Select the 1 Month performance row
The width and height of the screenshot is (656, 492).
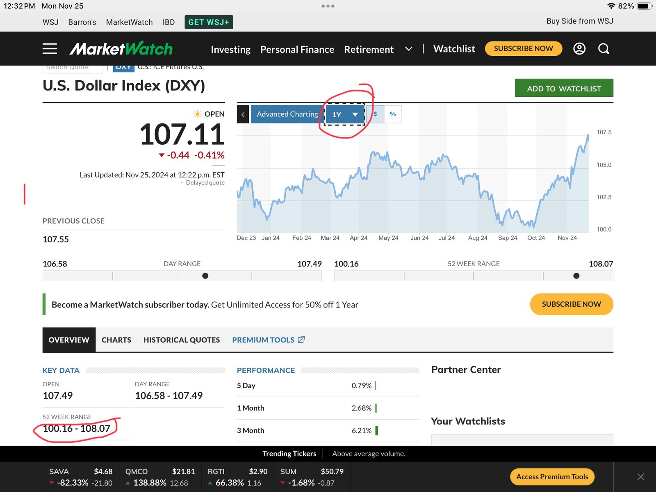click(x=328, y=408)
